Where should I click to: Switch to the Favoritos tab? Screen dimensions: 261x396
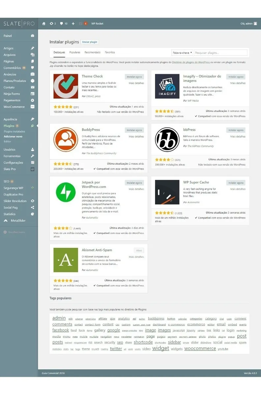[110, 52]
